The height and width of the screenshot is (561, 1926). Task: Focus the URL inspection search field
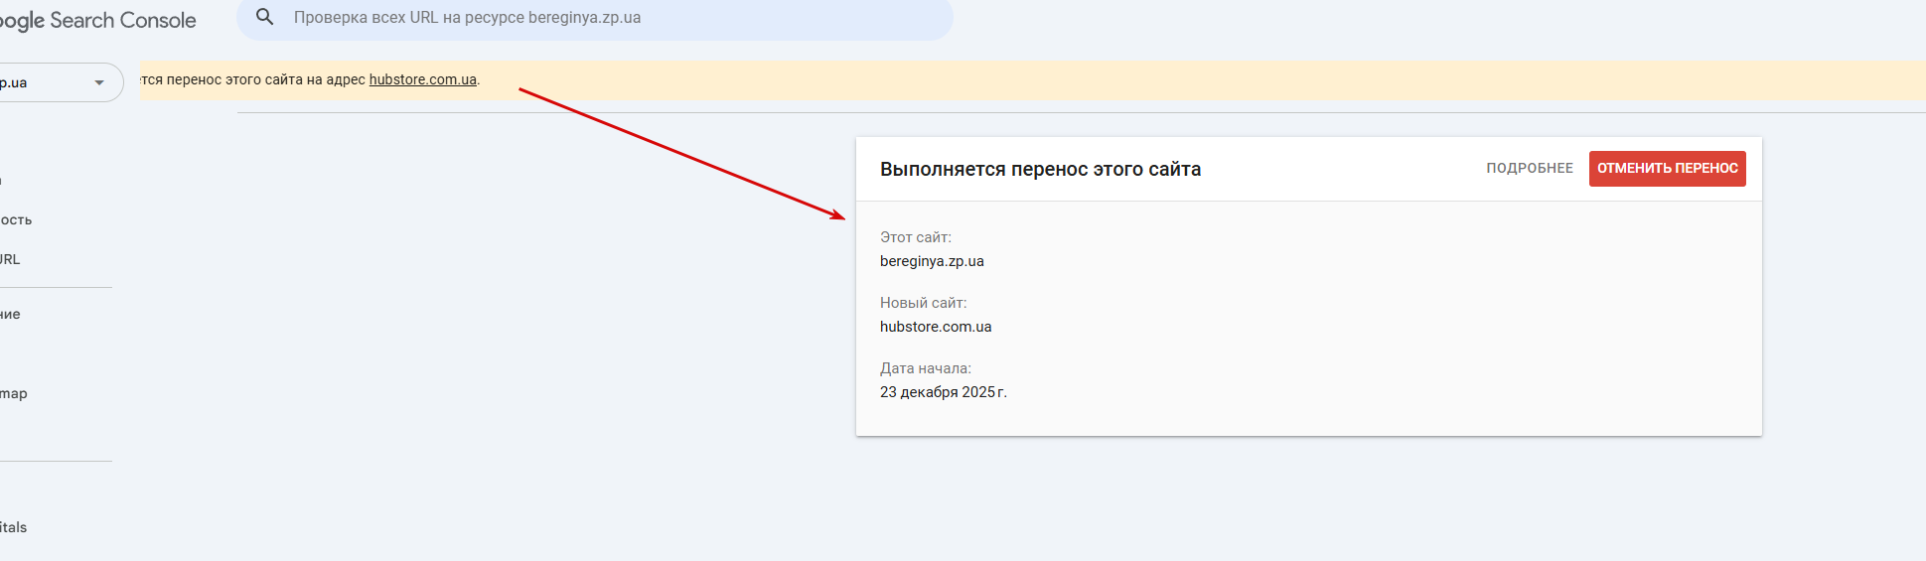(x=595, y=18)
